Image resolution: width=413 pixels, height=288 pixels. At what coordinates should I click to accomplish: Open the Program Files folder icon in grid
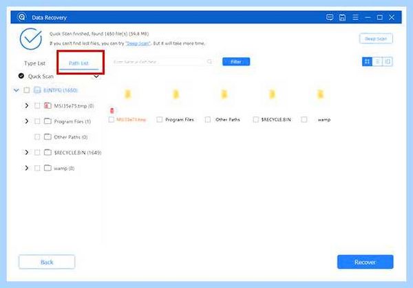click(176, 94)
